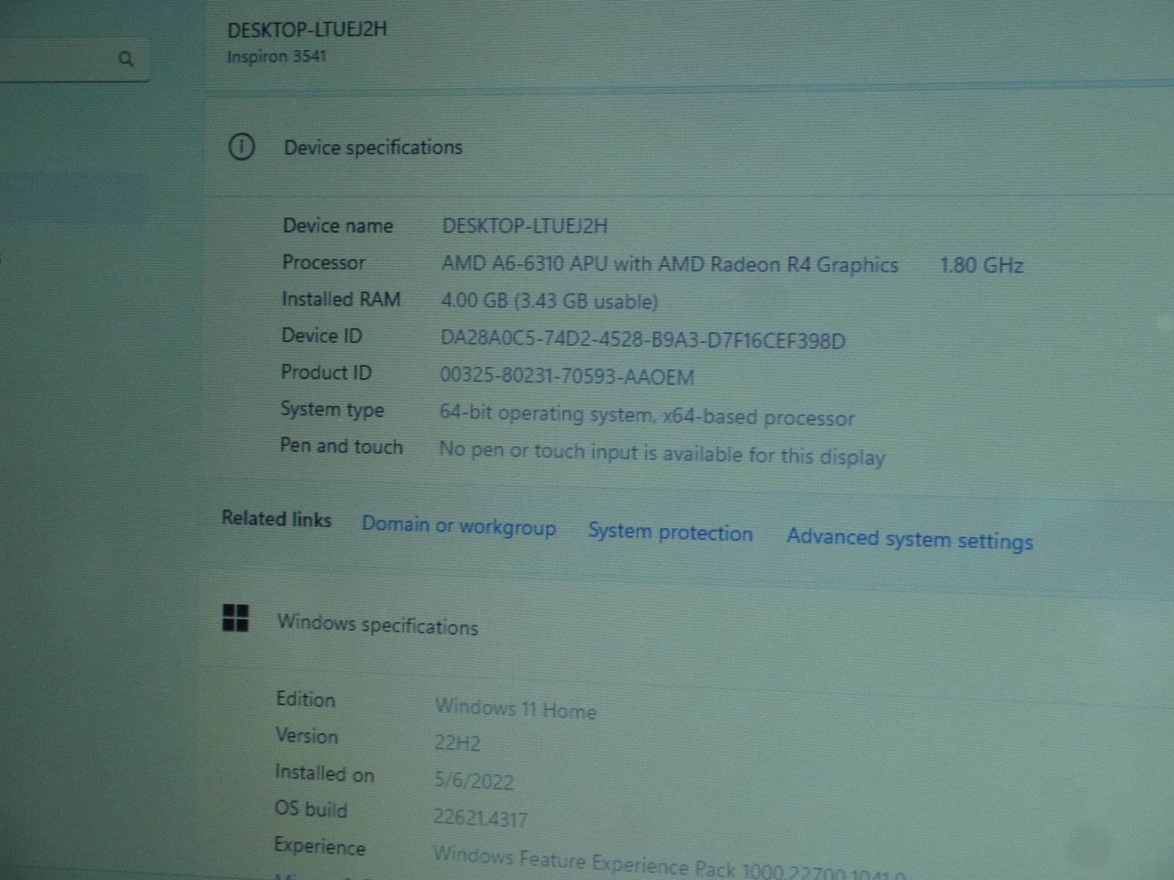
Task: Click the Windows logo beside Windows specifications
Action: 236,618
